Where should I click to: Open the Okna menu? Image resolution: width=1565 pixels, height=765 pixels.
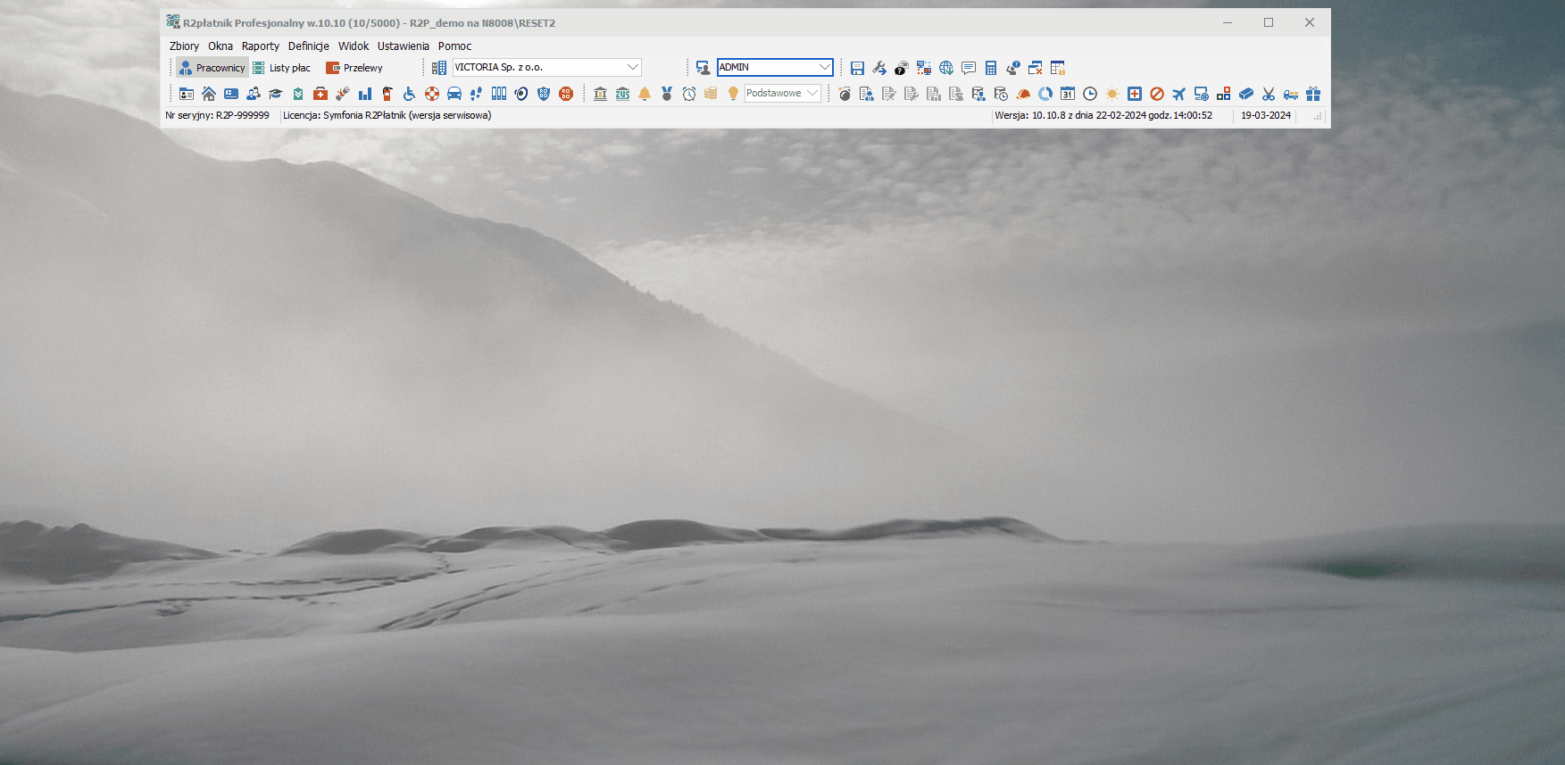[221, 46]
